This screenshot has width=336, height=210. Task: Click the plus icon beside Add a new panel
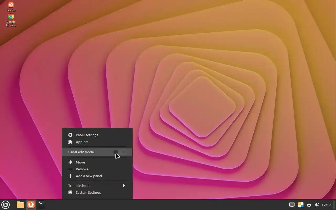point(70,176)
